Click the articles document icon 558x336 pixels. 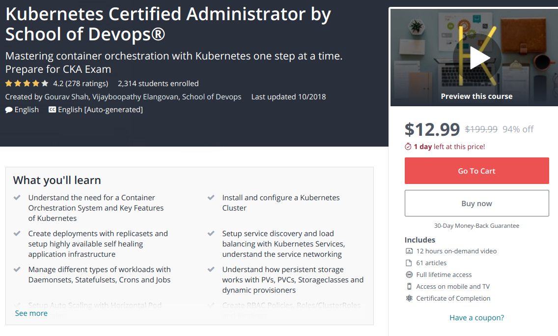409,263
